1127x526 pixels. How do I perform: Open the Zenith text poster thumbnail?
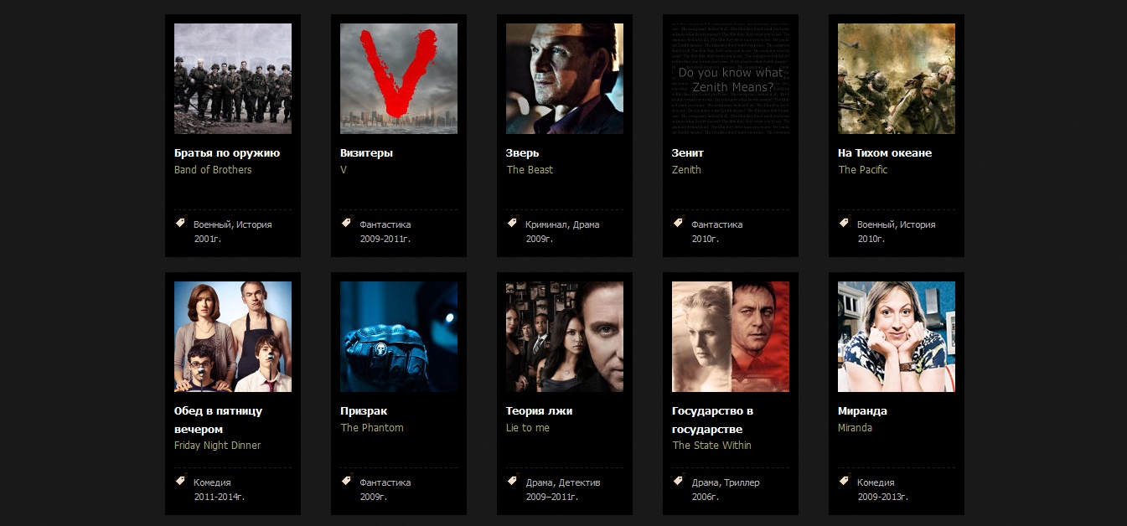(x=731, y=79)
